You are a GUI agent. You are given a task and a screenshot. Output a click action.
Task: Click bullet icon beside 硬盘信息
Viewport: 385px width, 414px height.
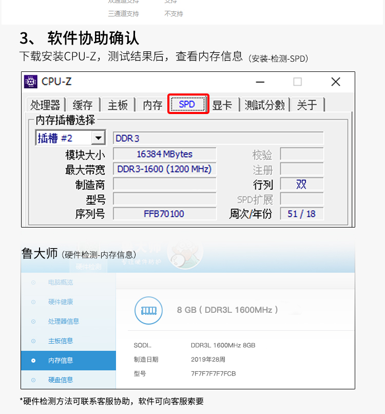33,380
